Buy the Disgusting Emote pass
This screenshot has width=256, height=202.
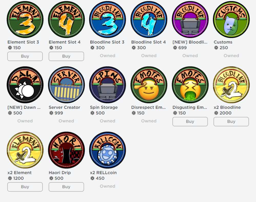(x=190, y=122)
